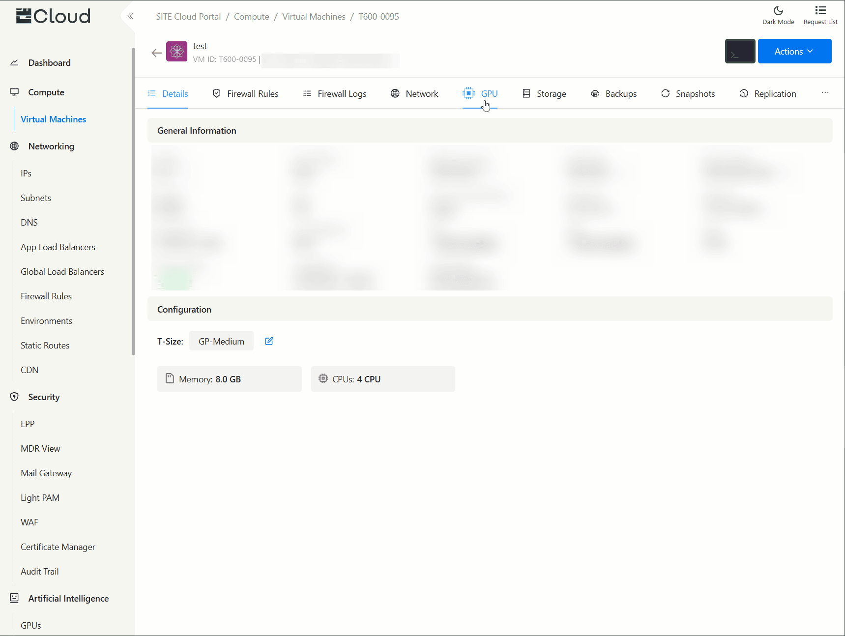Go back using the left arrow
The image size is (845, 636).
pos(157,53)
